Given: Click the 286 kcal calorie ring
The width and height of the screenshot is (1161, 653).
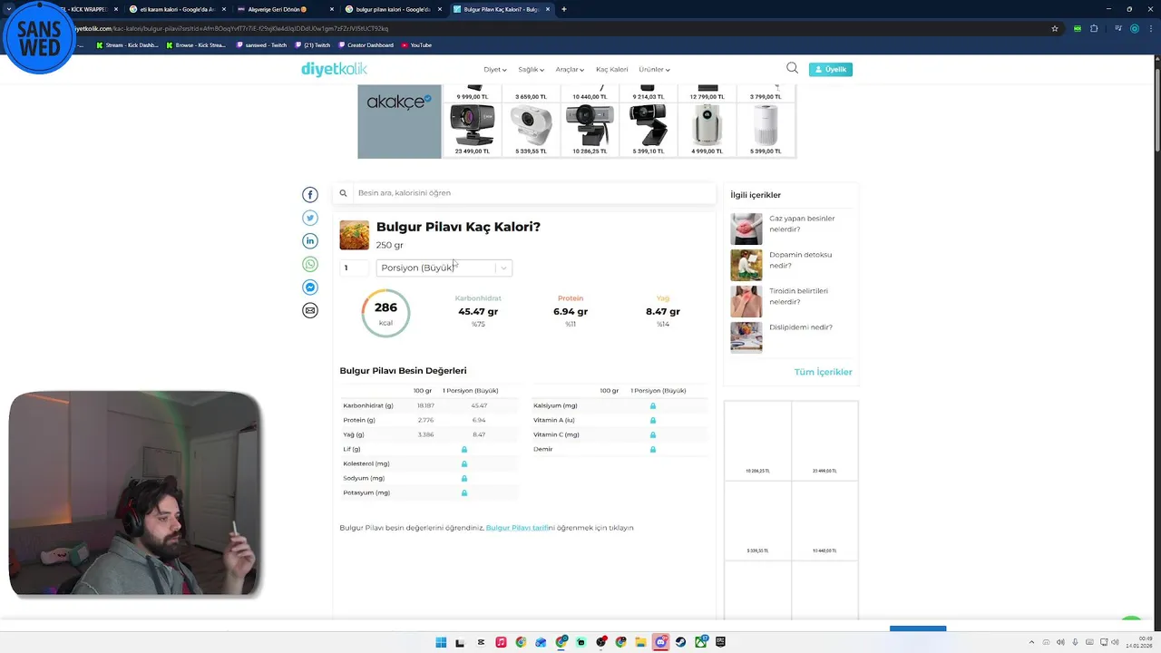Looking at the screenshot, I should point(385,313).
